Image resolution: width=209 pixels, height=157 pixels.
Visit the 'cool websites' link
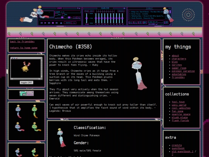tap(181, 108)
